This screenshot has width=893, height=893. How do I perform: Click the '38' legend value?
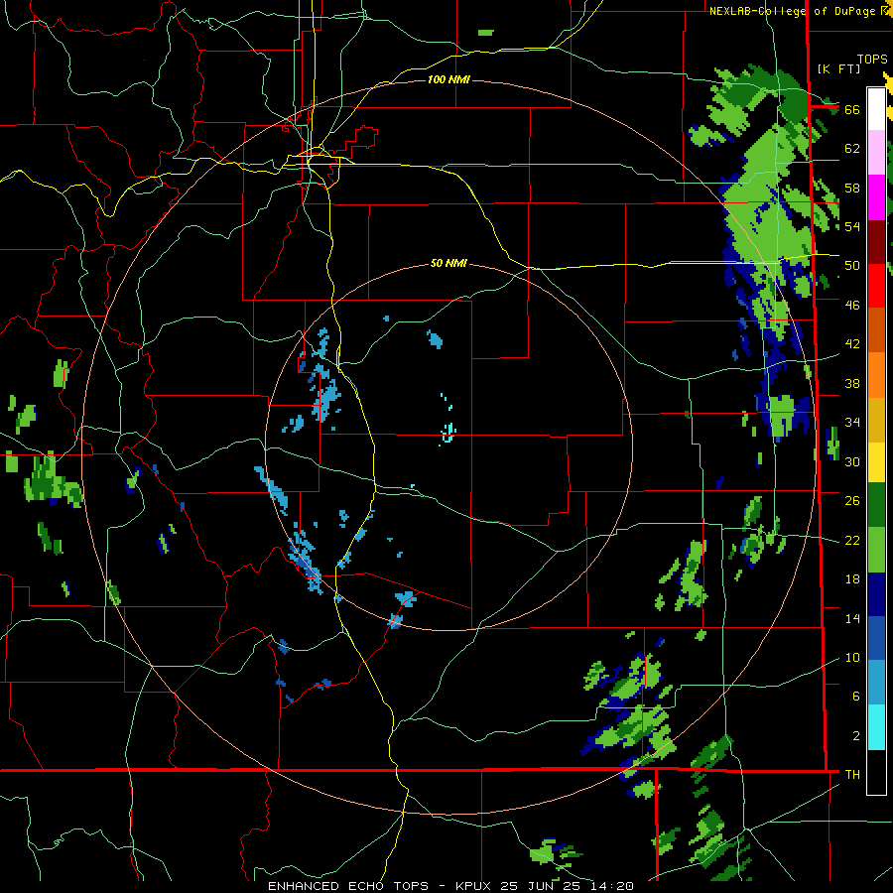pos(852,383)
